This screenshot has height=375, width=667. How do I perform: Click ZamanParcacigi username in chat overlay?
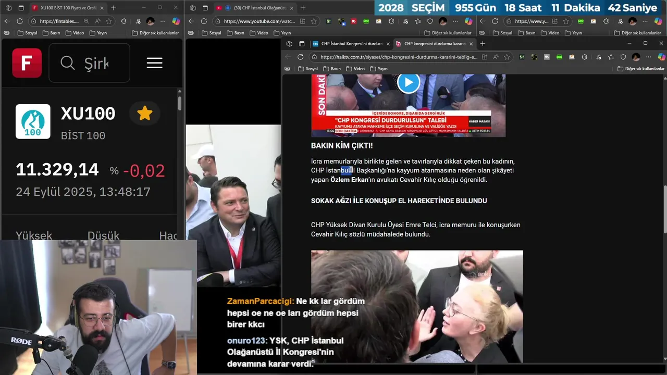point(261,302)
